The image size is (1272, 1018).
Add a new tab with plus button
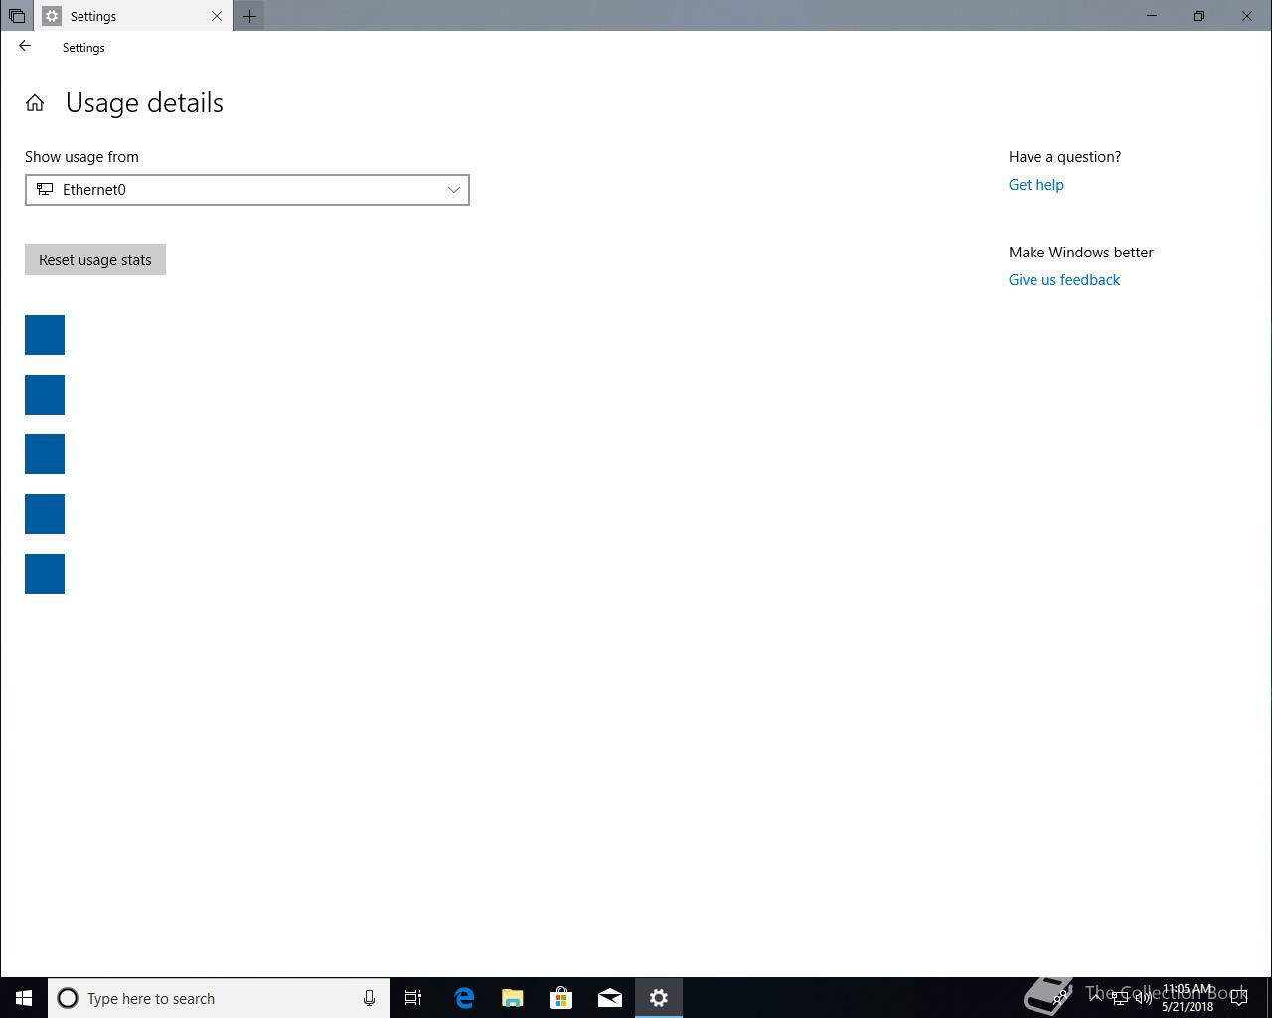click(x=249, y=16)
